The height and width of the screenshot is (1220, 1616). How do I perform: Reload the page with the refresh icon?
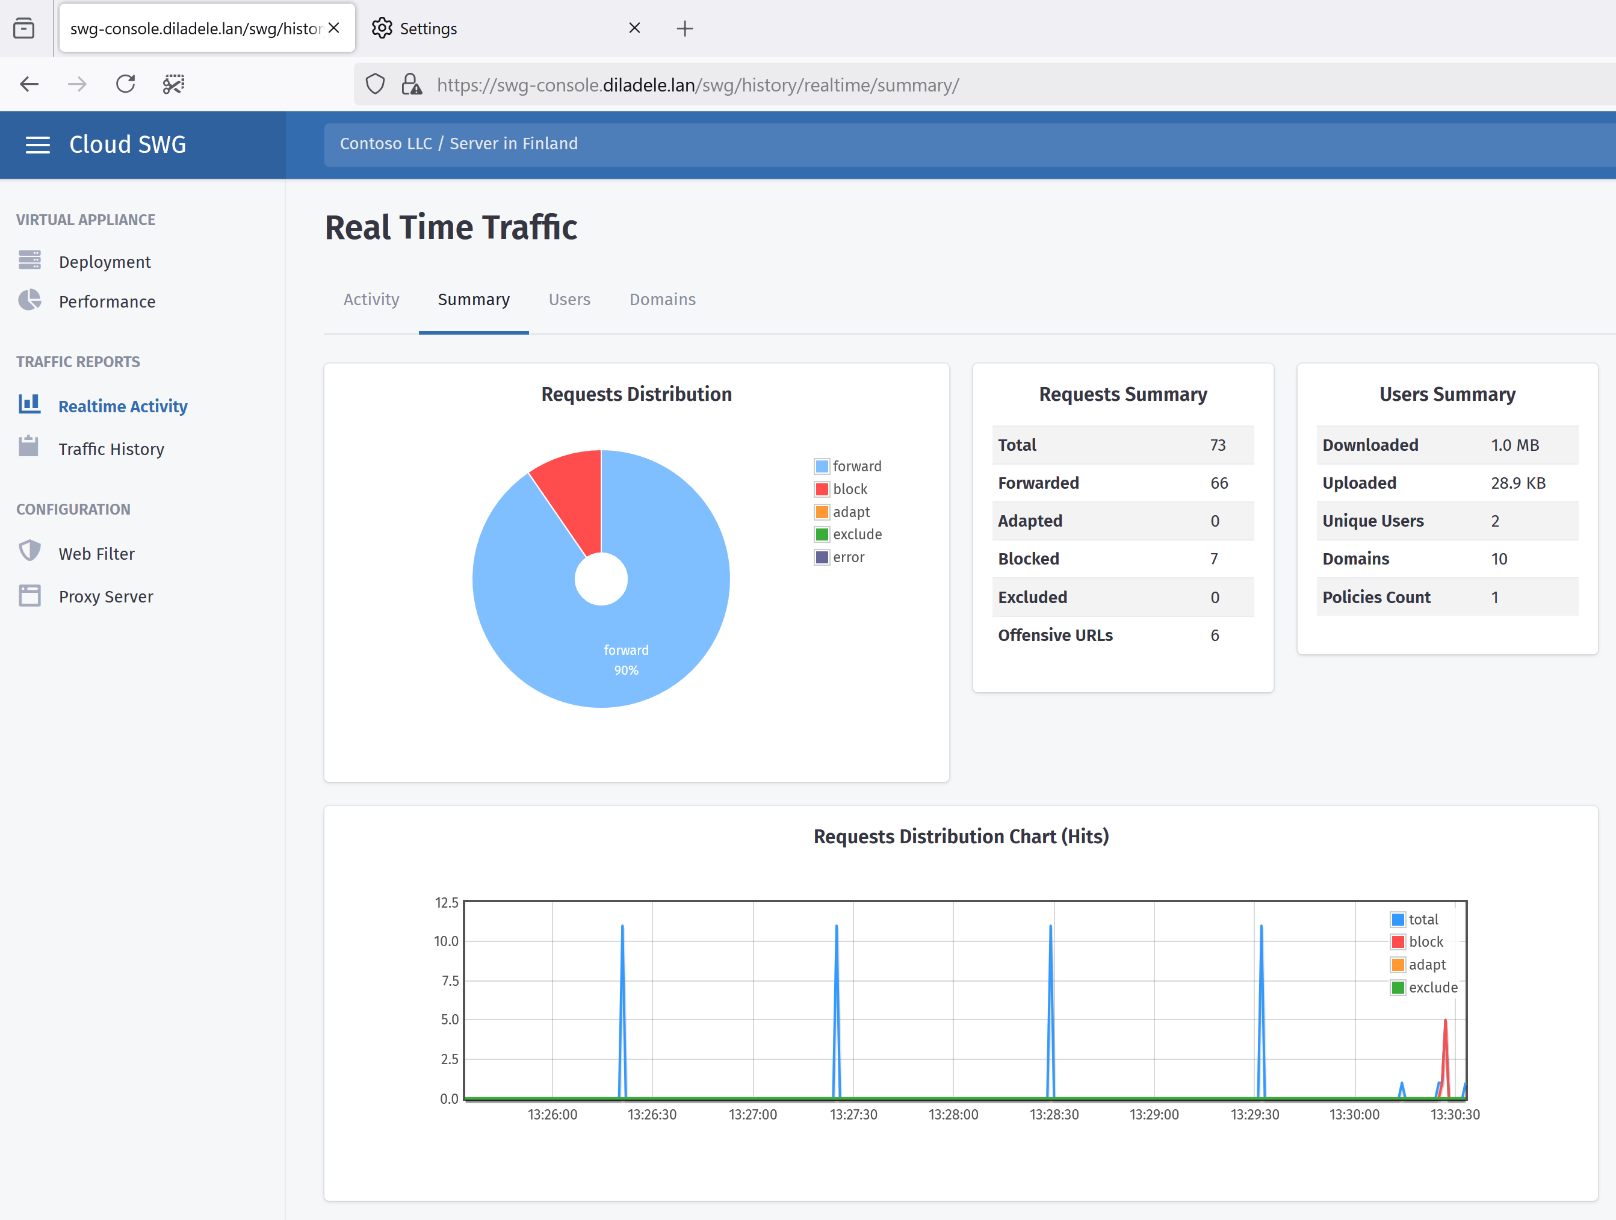(x=126, y=84)
